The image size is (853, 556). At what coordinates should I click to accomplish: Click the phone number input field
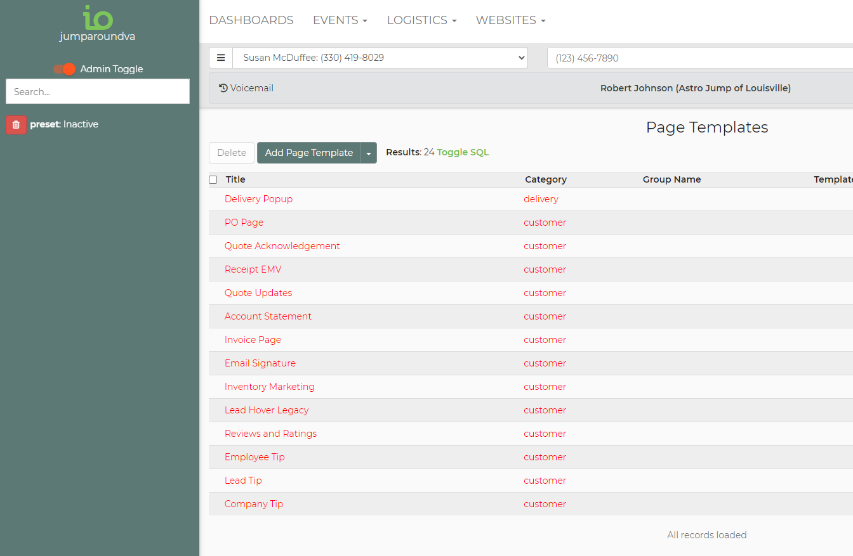tap(698, 58)
